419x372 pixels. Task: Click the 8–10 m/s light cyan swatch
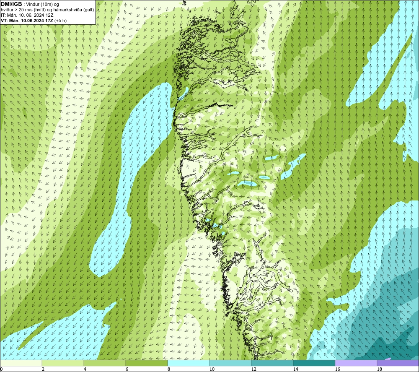tap(189, 363)
